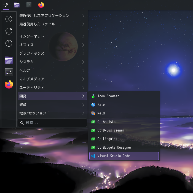
Task: Click the Icon Browser flask icon
Action: pos(93,96)
